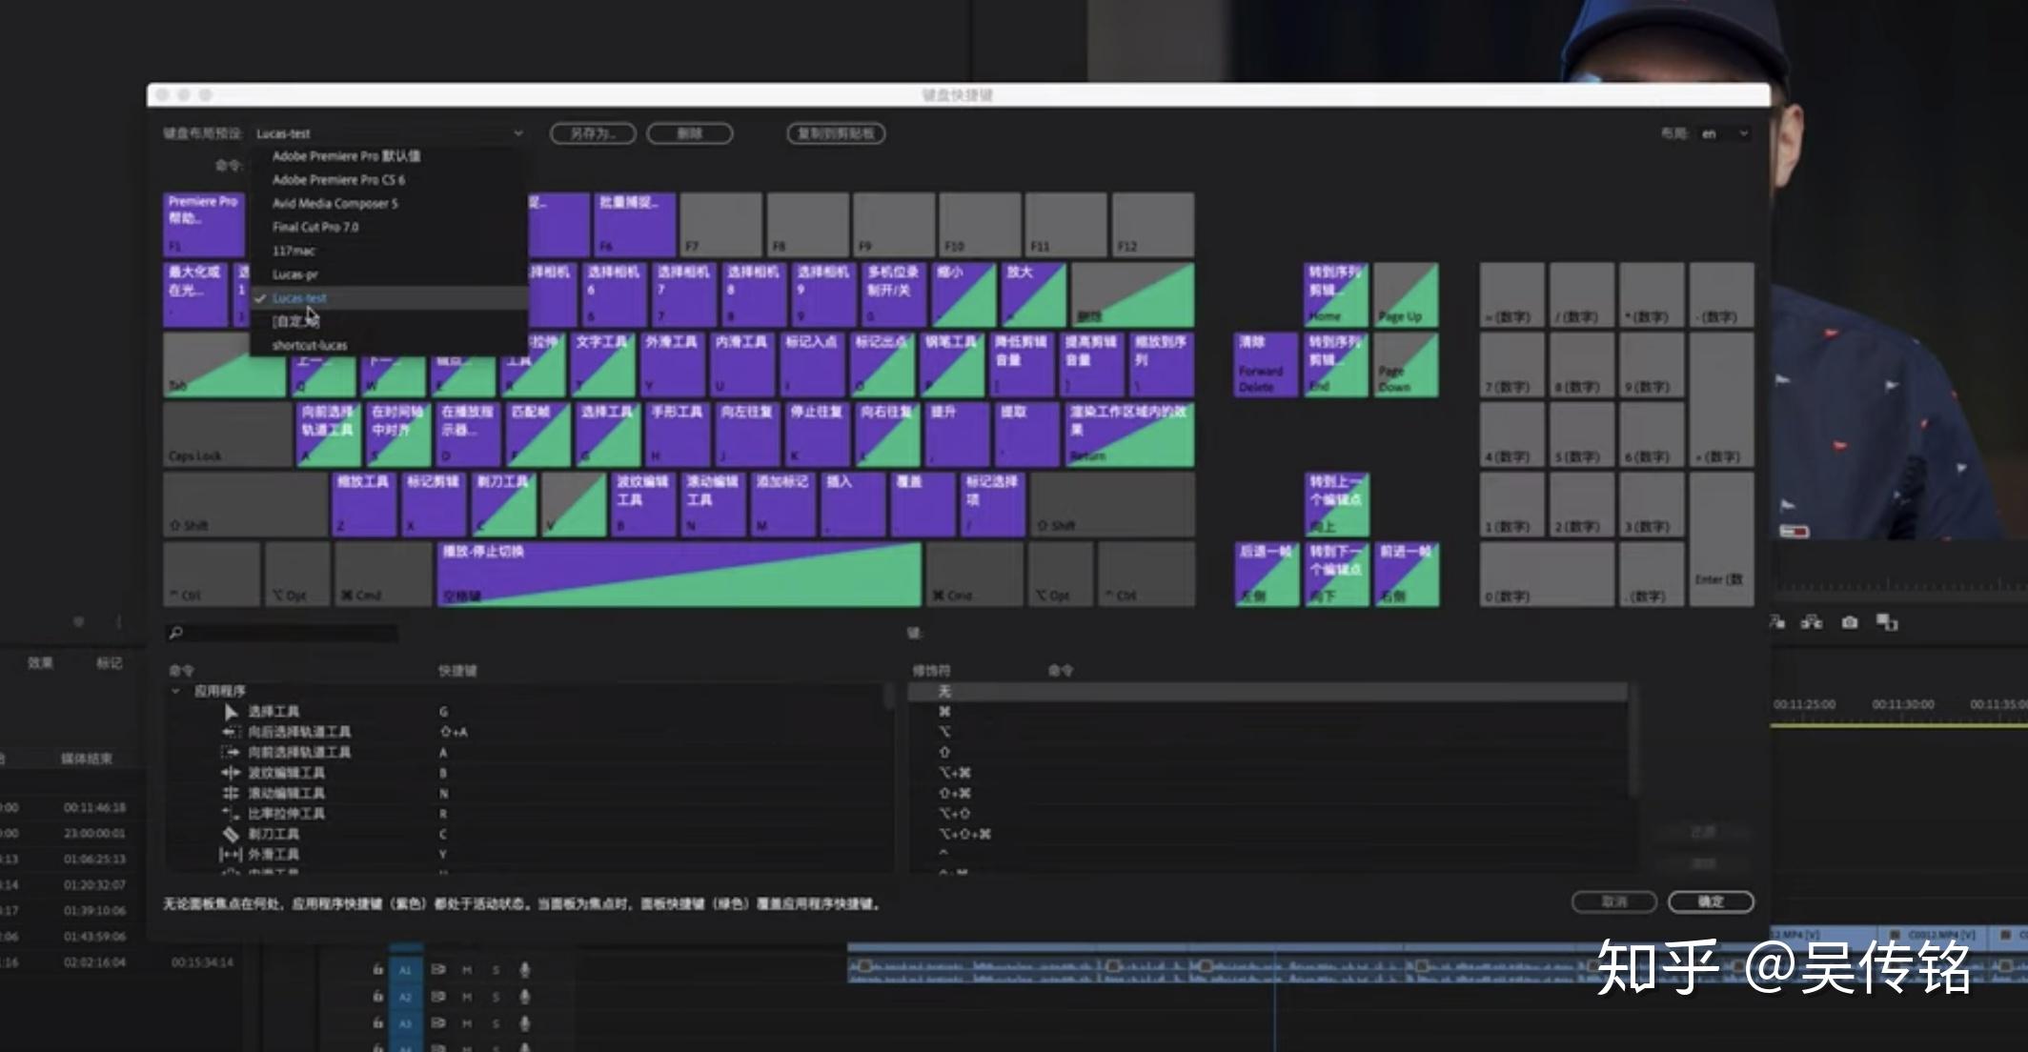Screen dimensions: 2028x1052
Task: Click the Rate Stretch tool icon (R row)
Action: coord(231,814)
